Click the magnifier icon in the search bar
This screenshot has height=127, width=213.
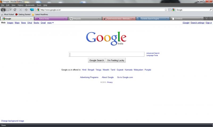click(211, 10)
